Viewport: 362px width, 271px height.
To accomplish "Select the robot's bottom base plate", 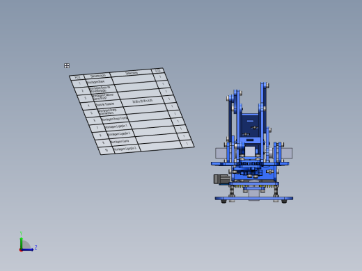I will click(254, 198).
